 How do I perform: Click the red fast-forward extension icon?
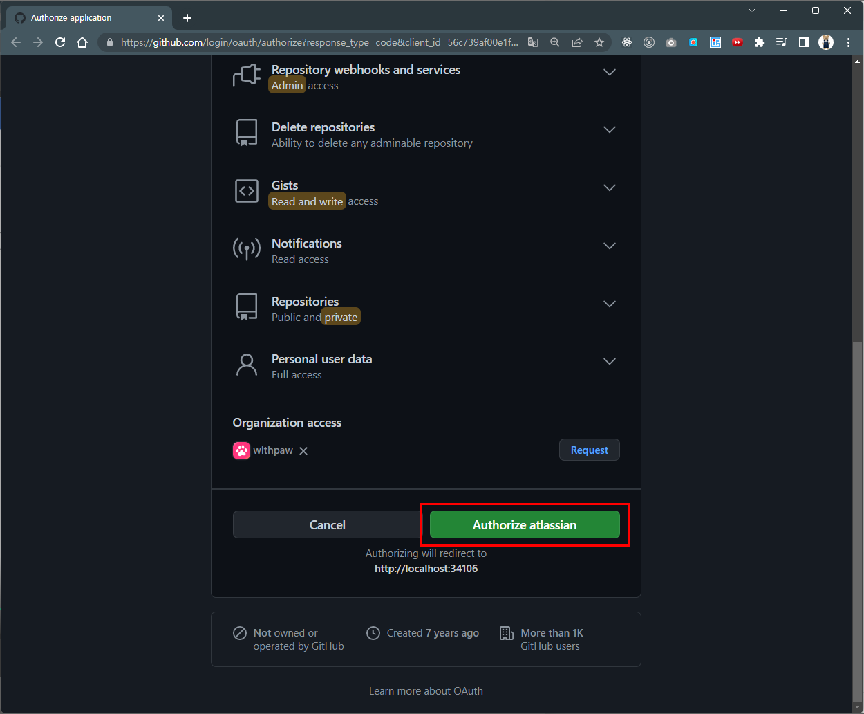[x=738, y=42]
